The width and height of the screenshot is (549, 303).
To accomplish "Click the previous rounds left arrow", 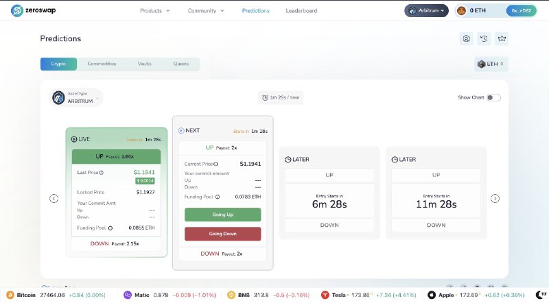I will tap(54, 198).
